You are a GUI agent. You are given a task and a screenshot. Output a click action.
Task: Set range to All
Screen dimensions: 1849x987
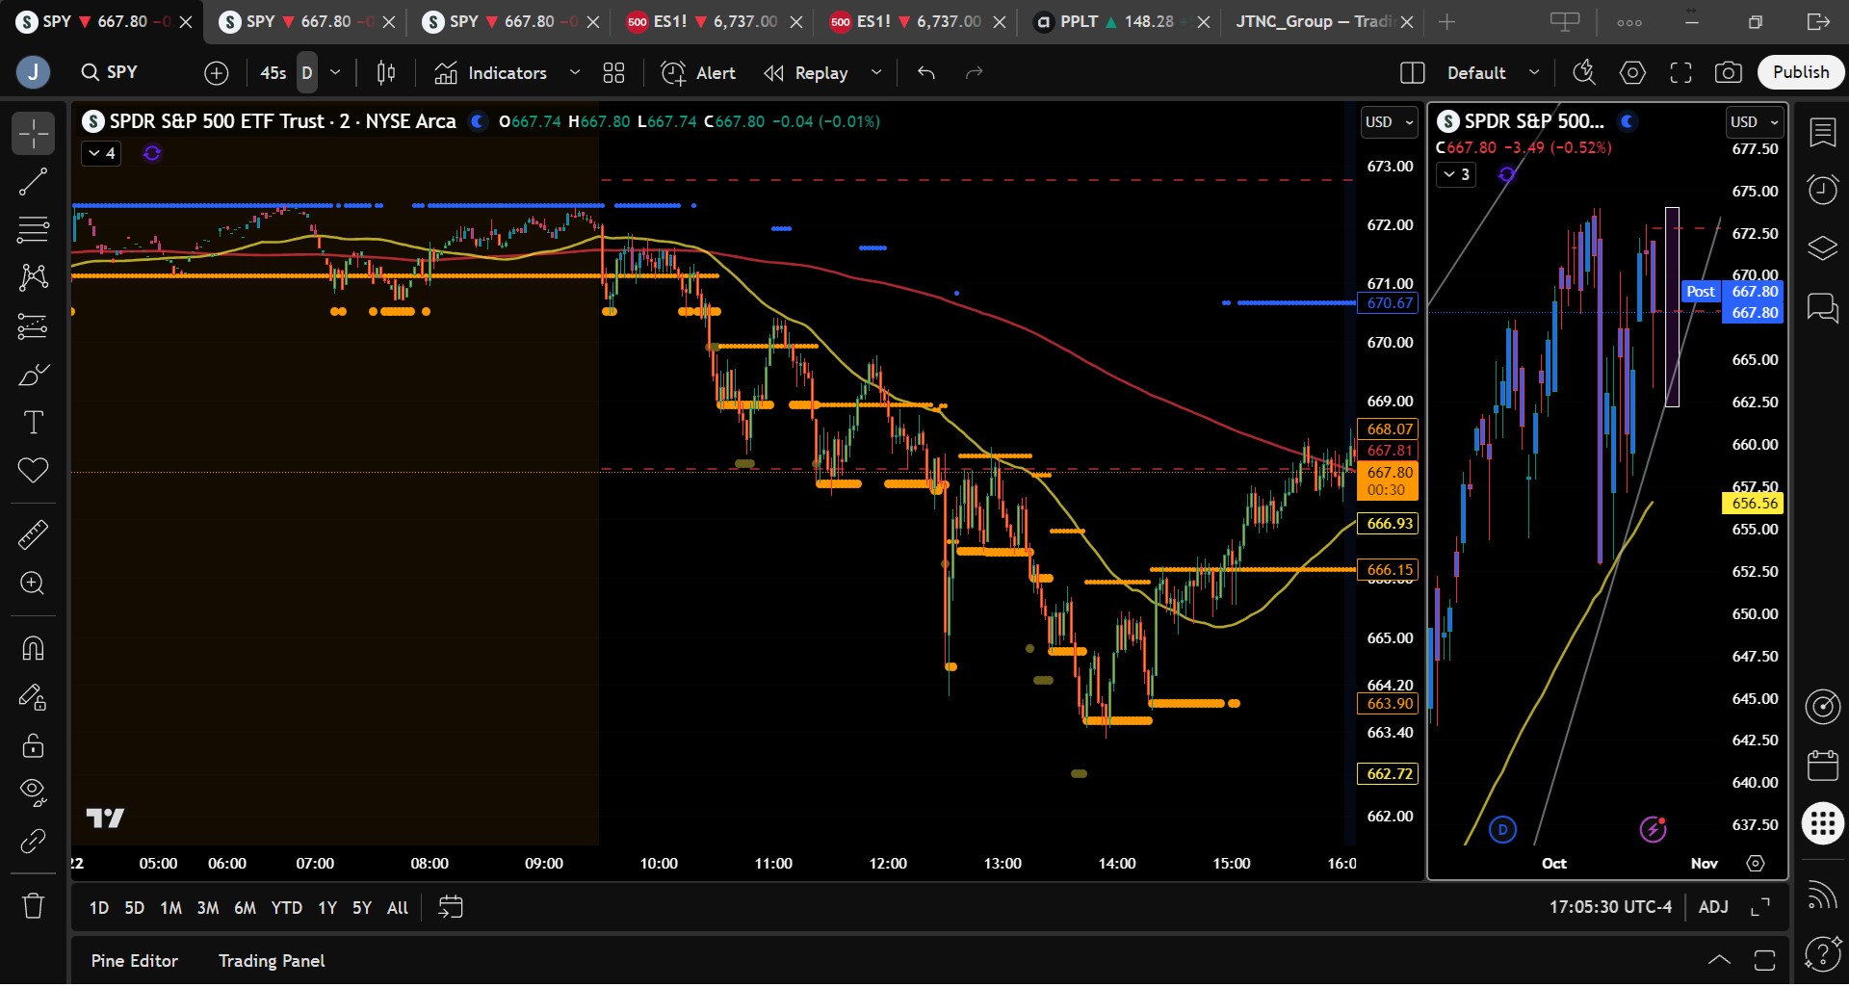pos(398,907)
